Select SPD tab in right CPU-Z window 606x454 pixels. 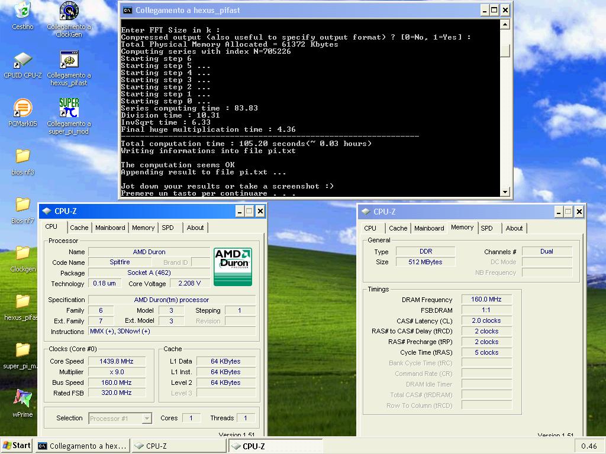(486, 228)
